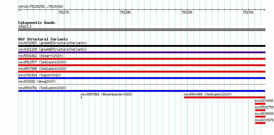Select the short red bar under esv3639084
The width and height of the screenshot is (274, 135).
coord(260,117)
